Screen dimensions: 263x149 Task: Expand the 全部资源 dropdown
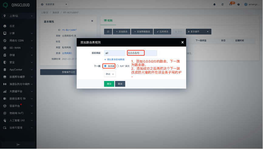(x=54, y=5)
